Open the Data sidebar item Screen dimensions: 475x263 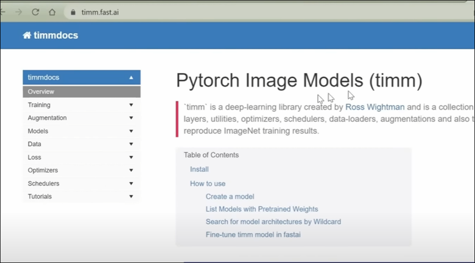(x=34, y=144)
